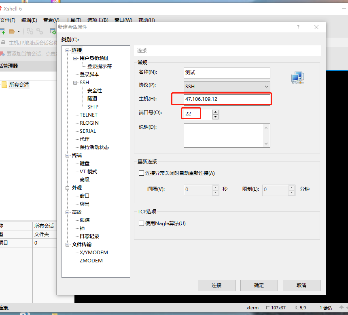
Task: Open the 选项卡(B) menu
Action: click(98, 20)
